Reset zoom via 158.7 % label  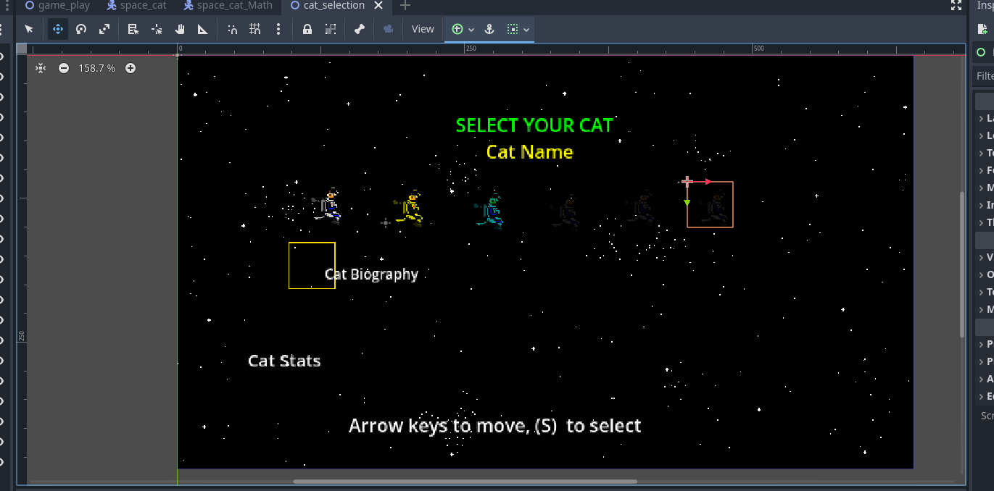[97, 68]
